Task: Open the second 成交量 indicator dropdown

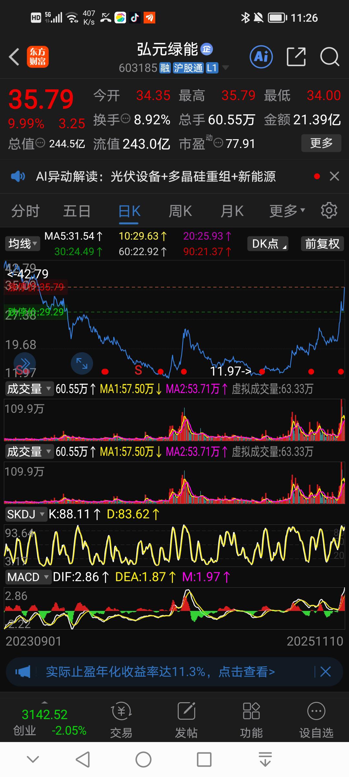Action: tap(29, 451)
